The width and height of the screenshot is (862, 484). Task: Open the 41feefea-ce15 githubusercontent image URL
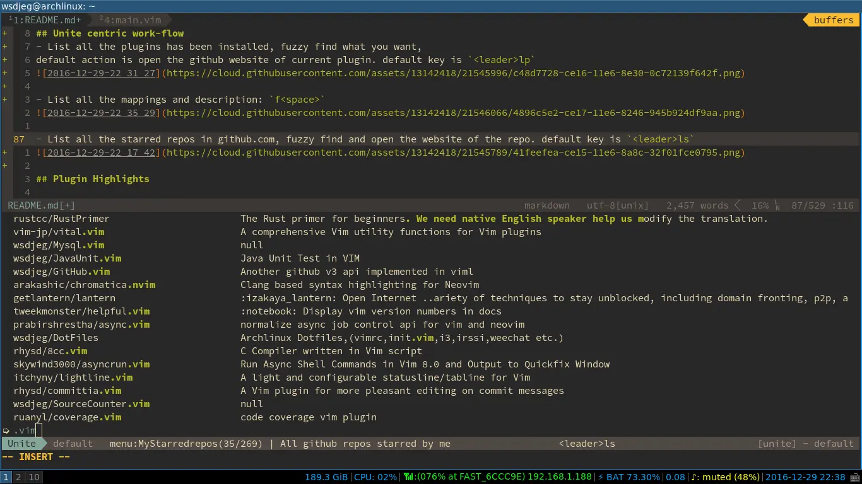(x=453, y=153)
